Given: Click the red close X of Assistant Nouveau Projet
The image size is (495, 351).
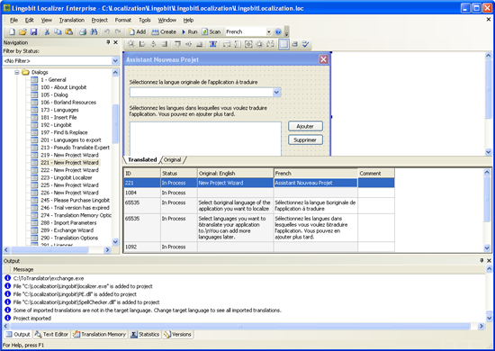Looking at the screenshot, I should (323, 59).
